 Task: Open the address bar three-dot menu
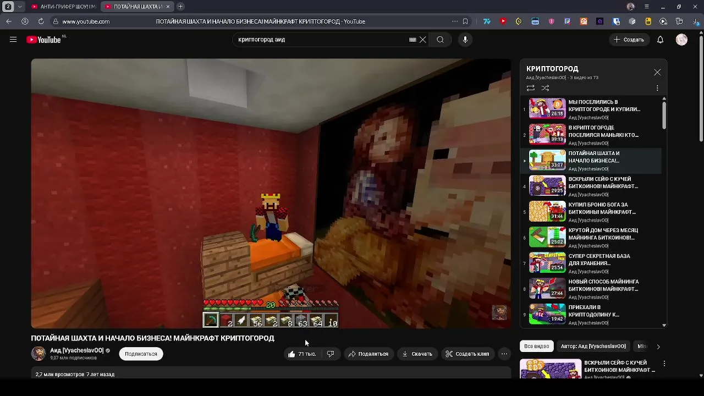[455, 21]
